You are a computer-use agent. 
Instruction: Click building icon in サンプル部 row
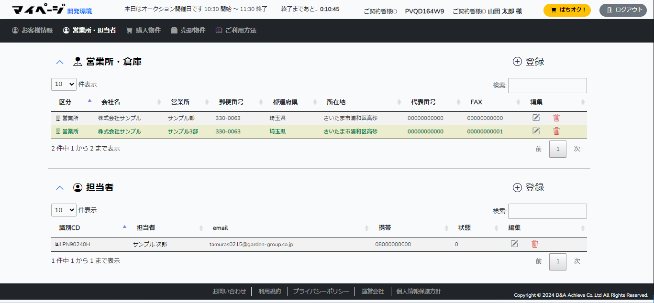[x=58, y=118]
